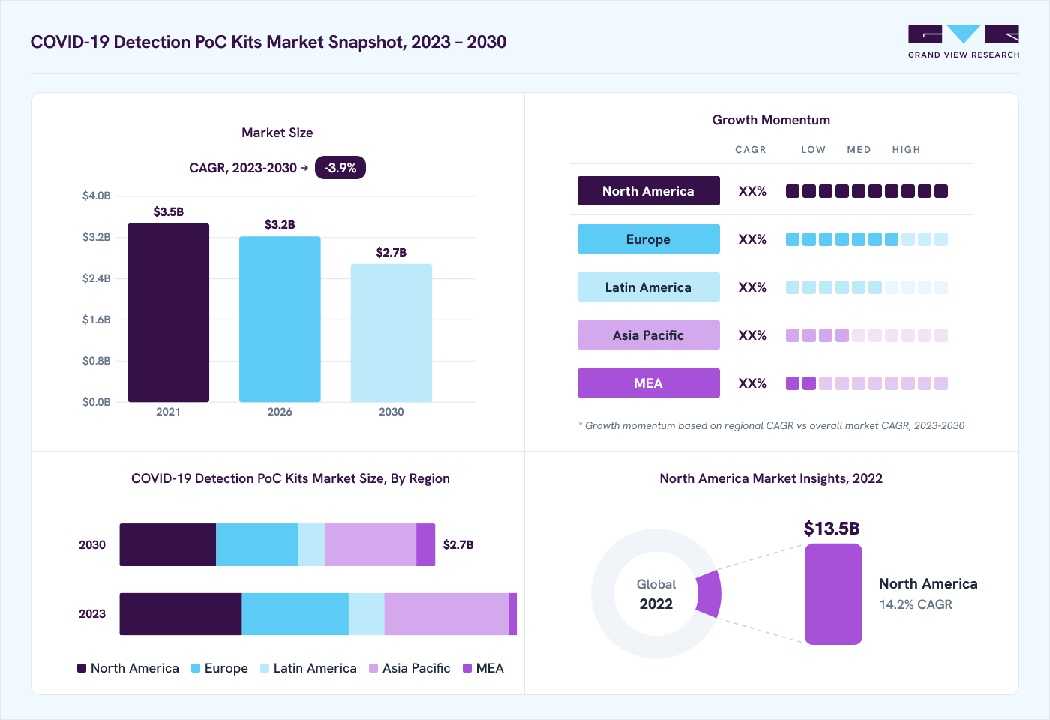Click the Latin America label in Growth Momentum
1050x720 pixels.
649,287
